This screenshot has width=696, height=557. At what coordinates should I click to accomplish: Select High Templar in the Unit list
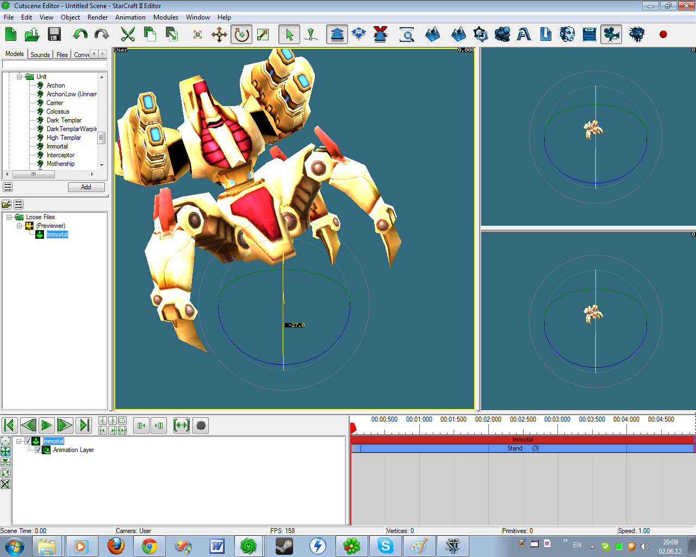click(x=64, y=138)
